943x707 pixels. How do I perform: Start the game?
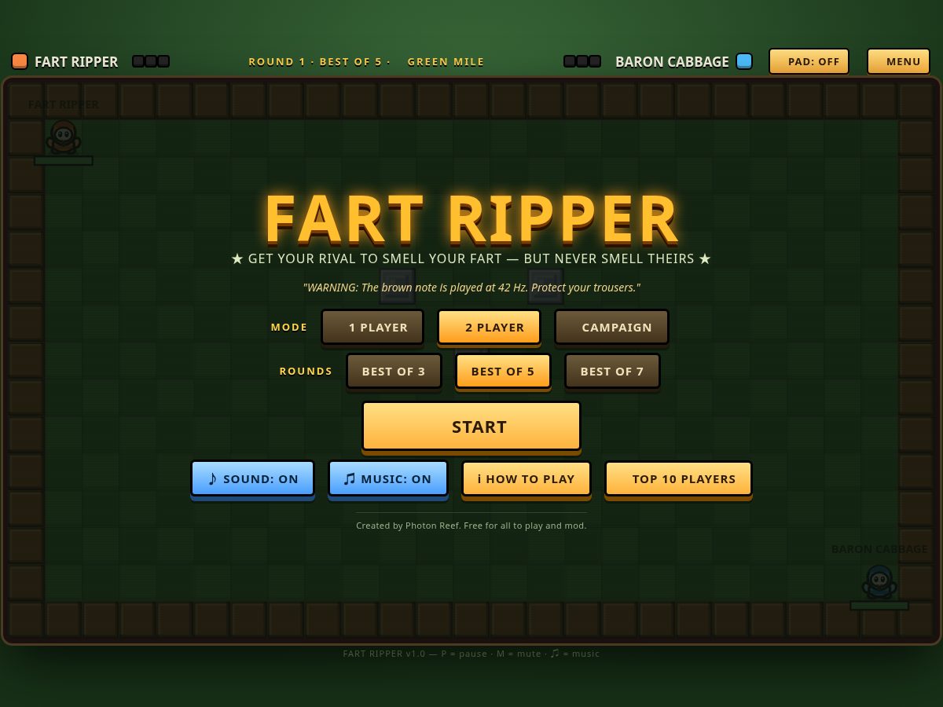click(472, 427)
